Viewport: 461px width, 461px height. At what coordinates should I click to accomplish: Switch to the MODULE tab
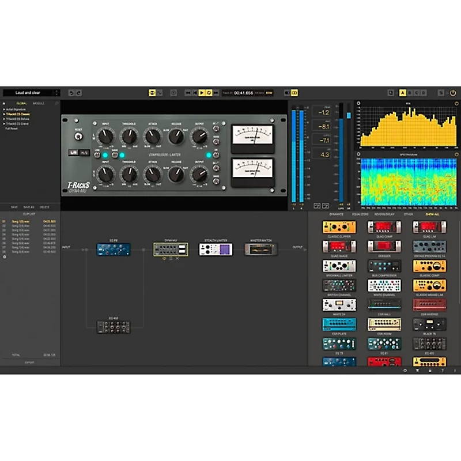coord(39,103)
